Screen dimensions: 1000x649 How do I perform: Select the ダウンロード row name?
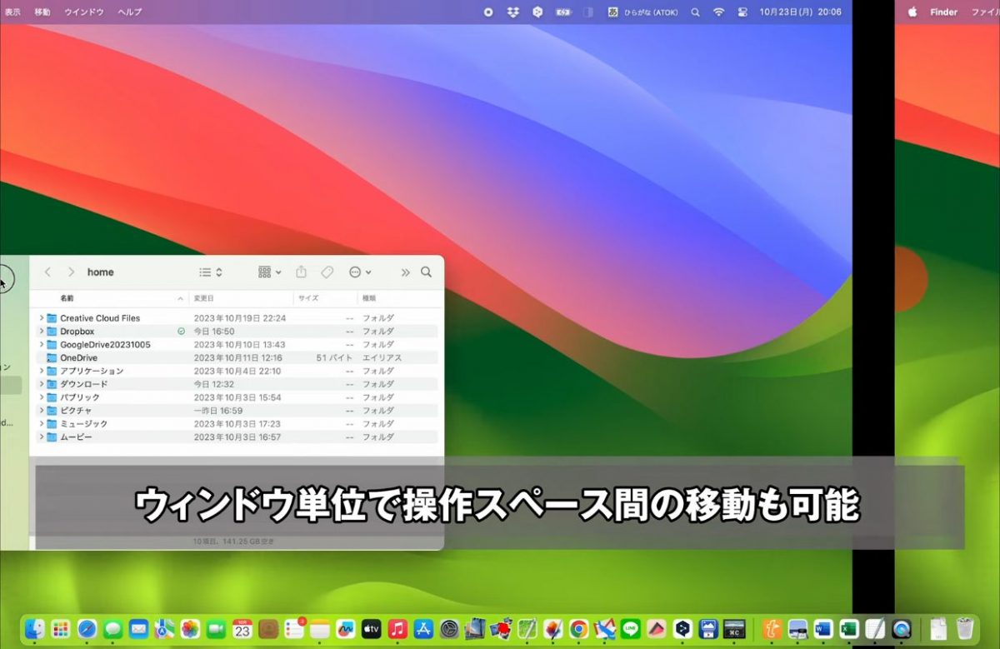[83, 384]
